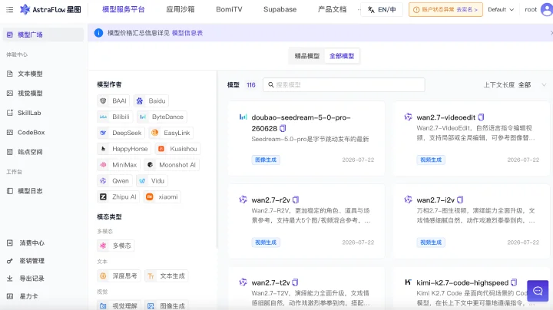Filter by EasyLink author tag
The width and height of the screenshot is (553, 310).
coord(171,133)
